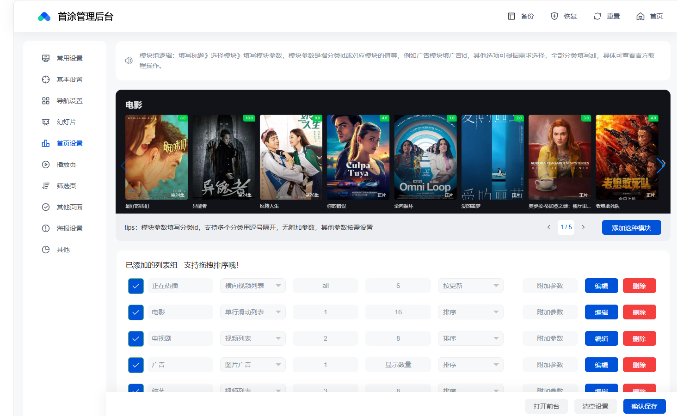Click the 异能者 movie poster thumbnail
Image resolution: width=677 pixels, height=416 pixels.
coord(224,158)
